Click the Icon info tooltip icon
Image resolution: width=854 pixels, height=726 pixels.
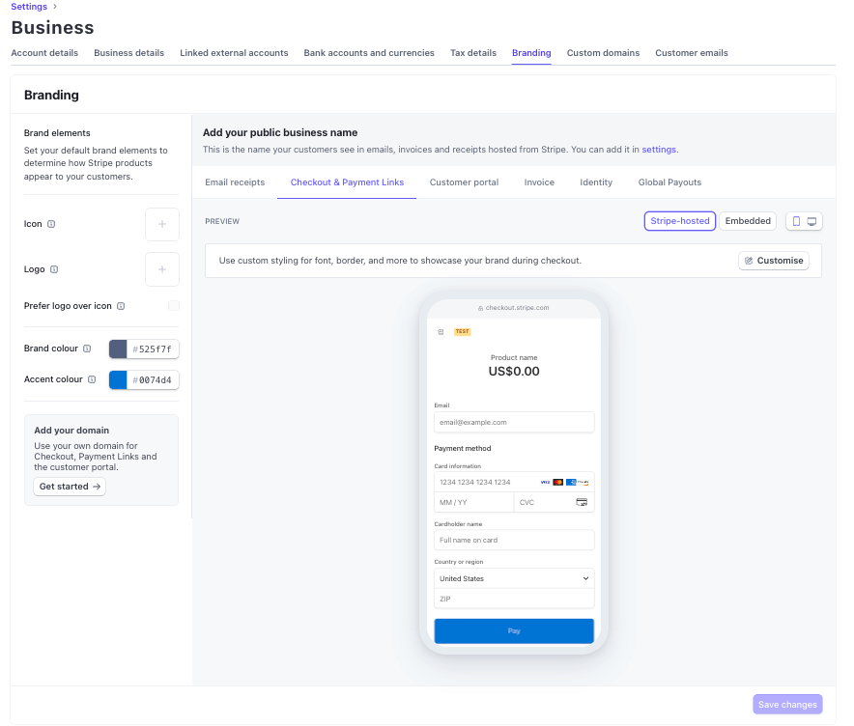(x=51, y=224)
